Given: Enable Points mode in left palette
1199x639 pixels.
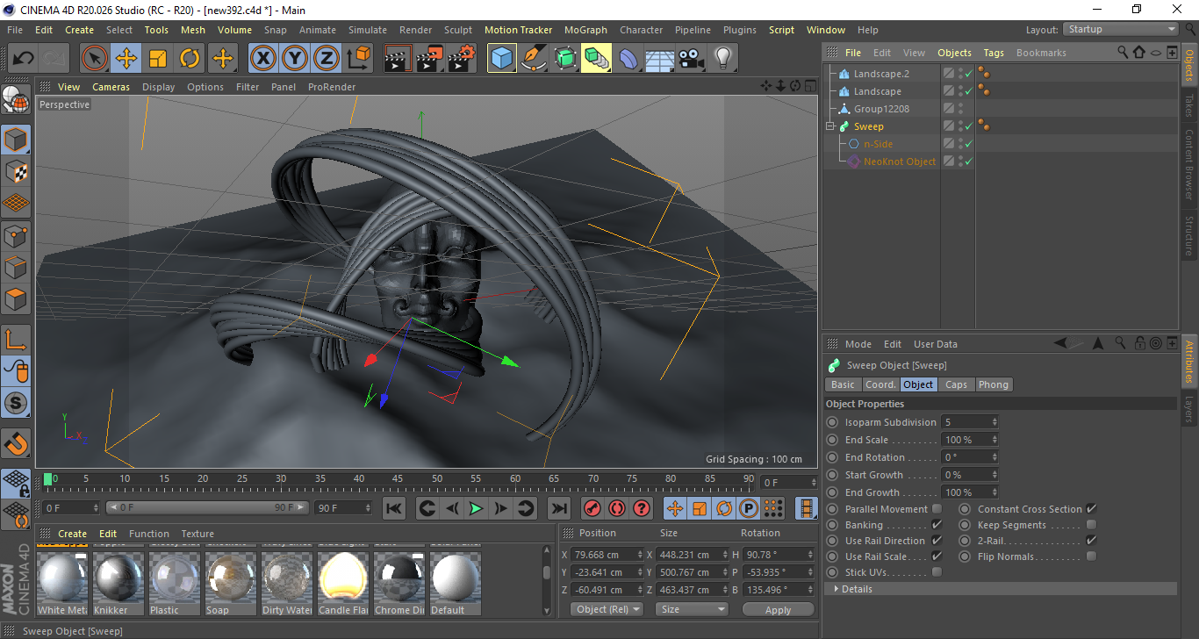Looking at the screenshot, I should [16, 235].
